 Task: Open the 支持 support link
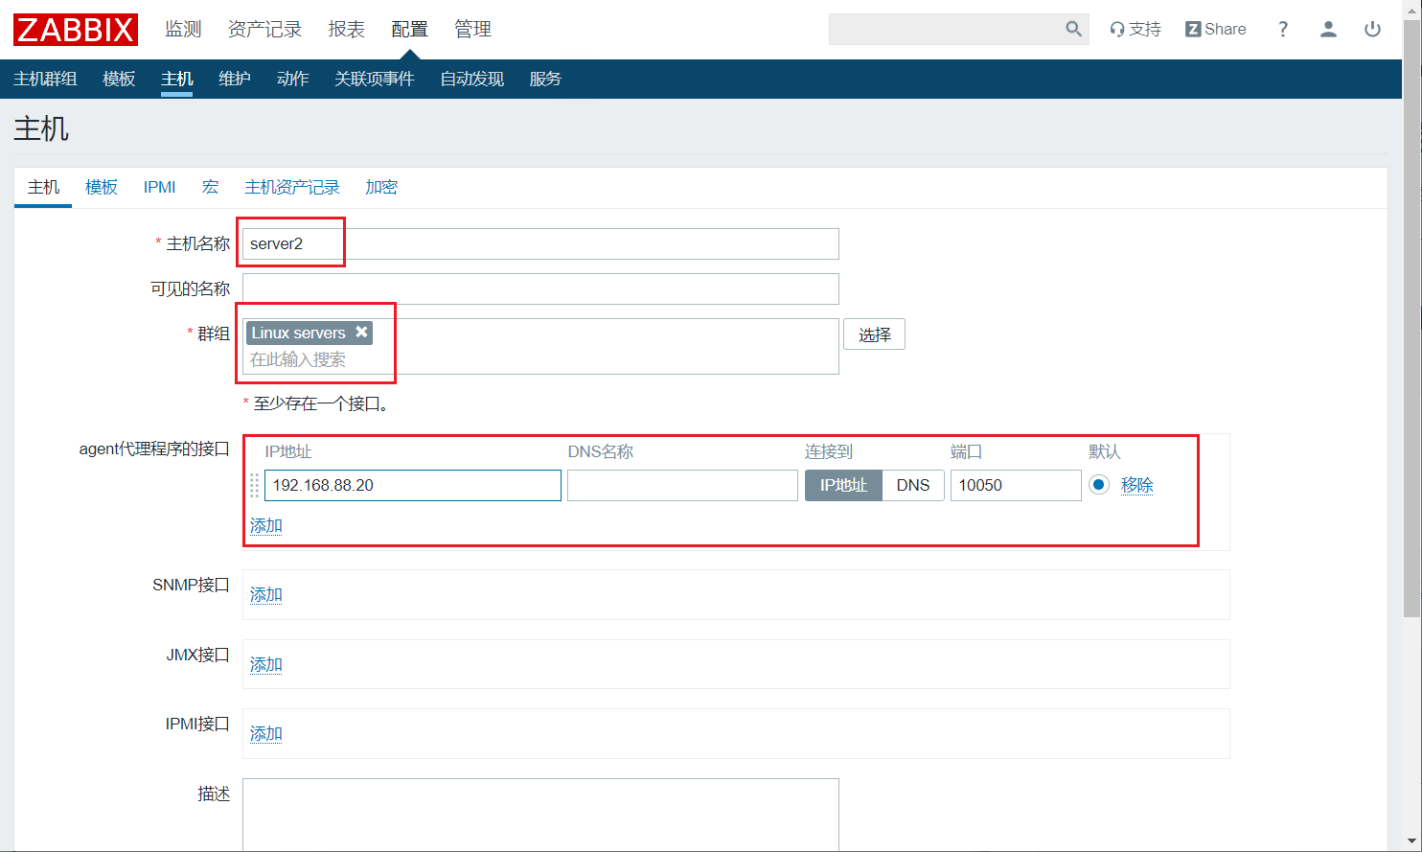(1135, 30)
